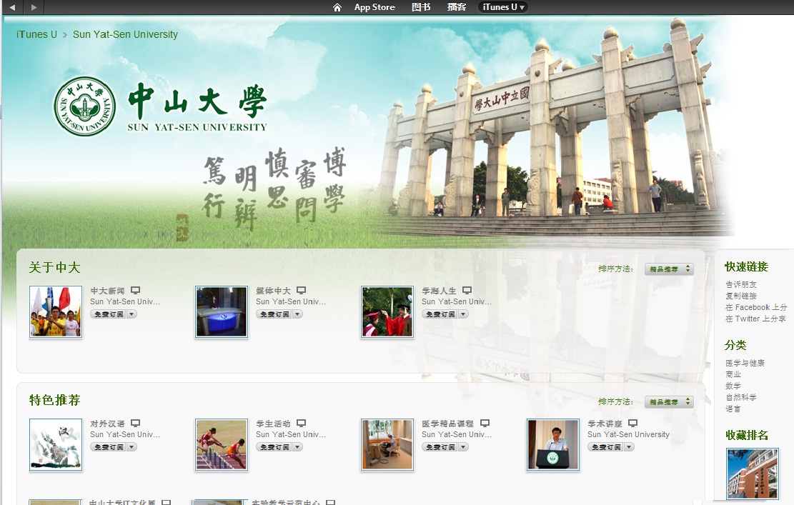Subscribe free to 对外汉语
794x505 pixels.
pos(109,447)
